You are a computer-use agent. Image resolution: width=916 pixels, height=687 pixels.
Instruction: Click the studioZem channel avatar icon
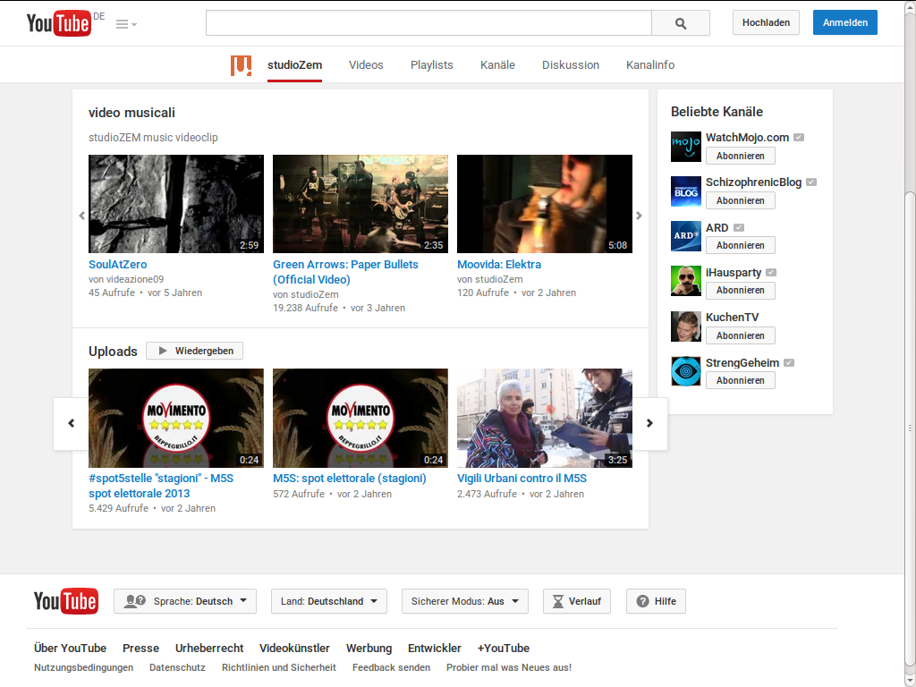click(x=241, y=65)
